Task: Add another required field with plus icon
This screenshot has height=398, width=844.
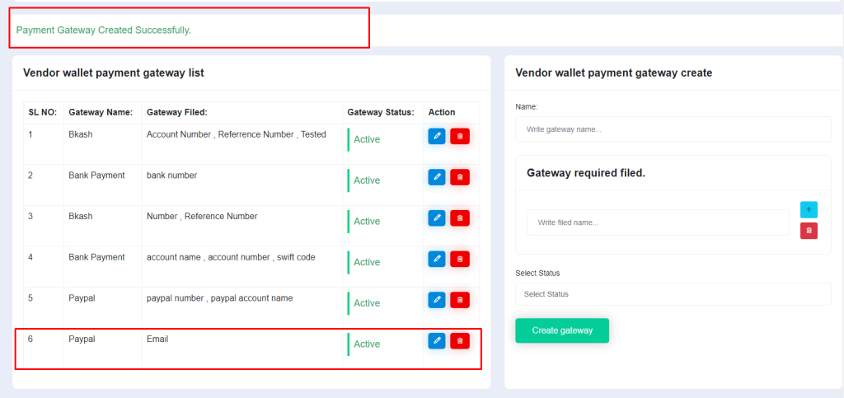Action: coord(809,209)
